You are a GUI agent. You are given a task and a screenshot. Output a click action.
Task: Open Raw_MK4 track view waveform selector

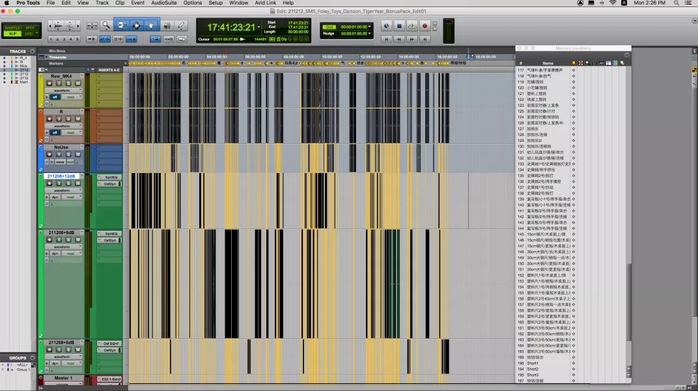pyautogui.click(x=63, y=90)
